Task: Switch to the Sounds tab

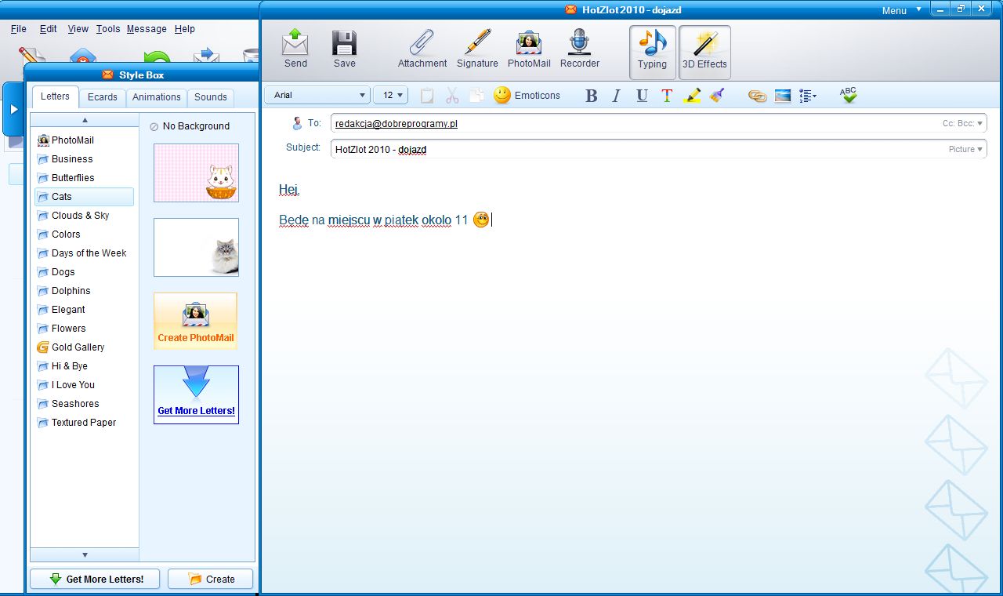Action: click(211, 97)
